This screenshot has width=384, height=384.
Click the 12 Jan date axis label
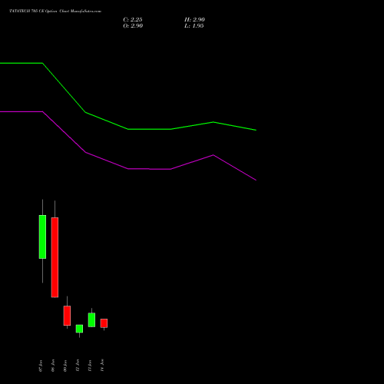[x=78, y=366]
